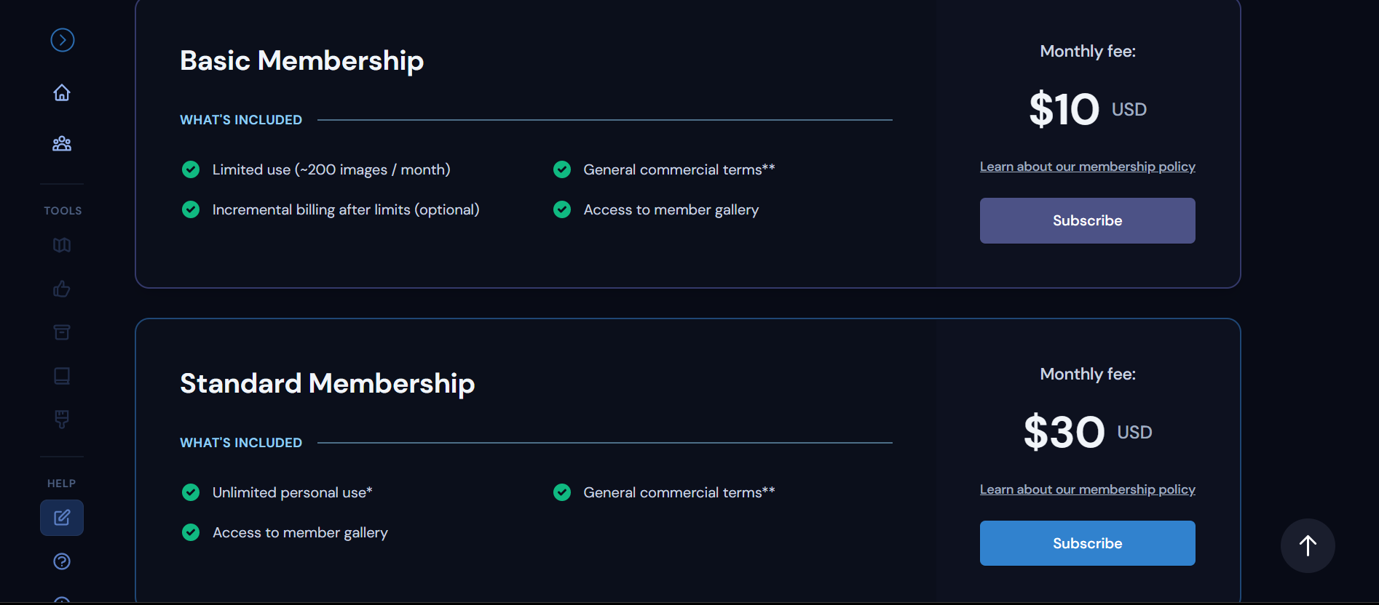Open the community people icon
Screen dimensions: 1379x605
[x=62, y=143]
